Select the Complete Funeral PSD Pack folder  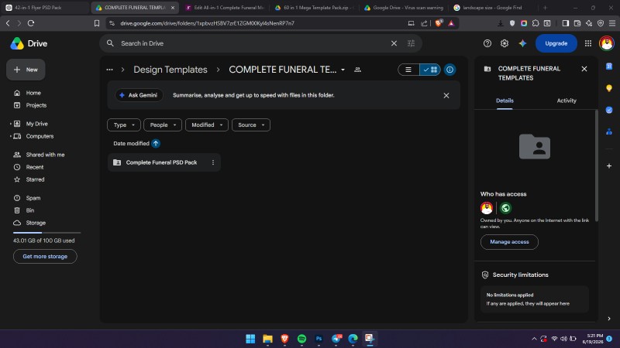(164, 162)
